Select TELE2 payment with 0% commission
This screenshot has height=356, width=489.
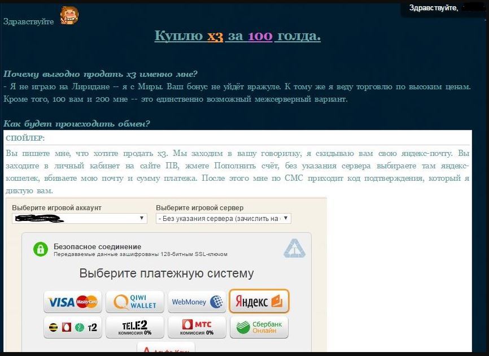[x=135, y=327]
